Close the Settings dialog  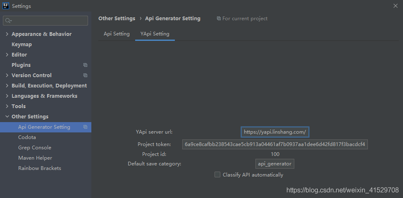tap(395, 6)
